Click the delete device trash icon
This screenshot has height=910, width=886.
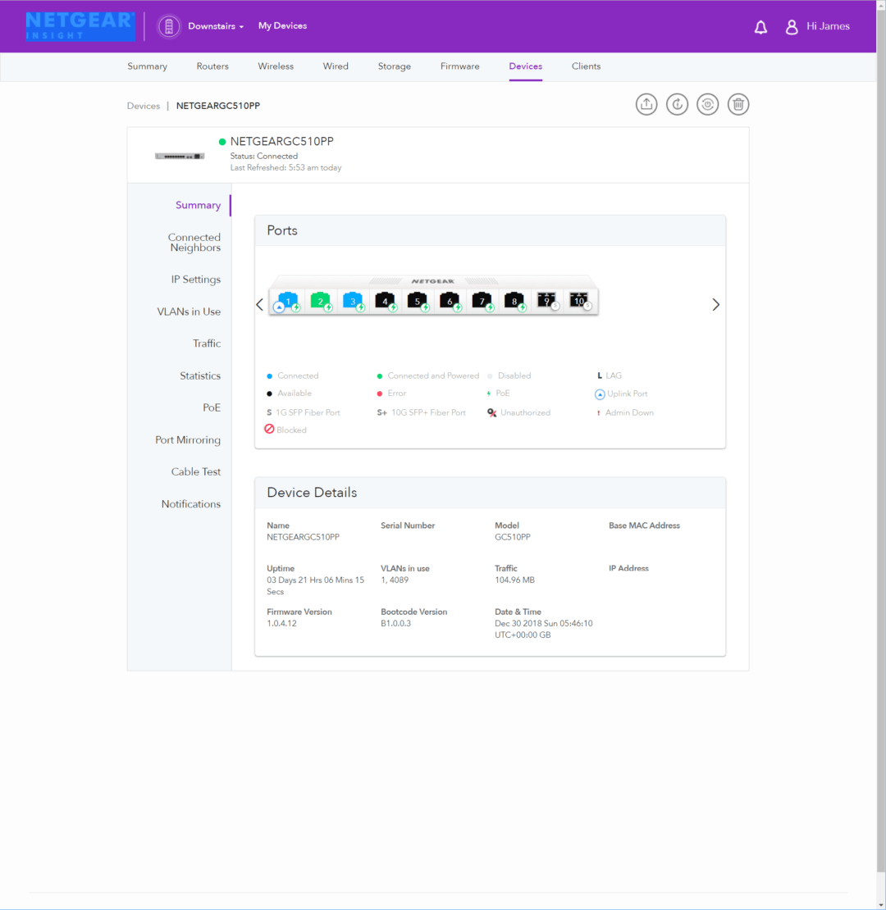(738, 104)
